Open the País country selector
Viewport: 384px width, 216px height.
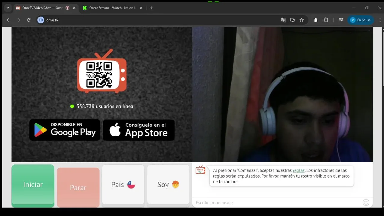[x=123, y=185]
